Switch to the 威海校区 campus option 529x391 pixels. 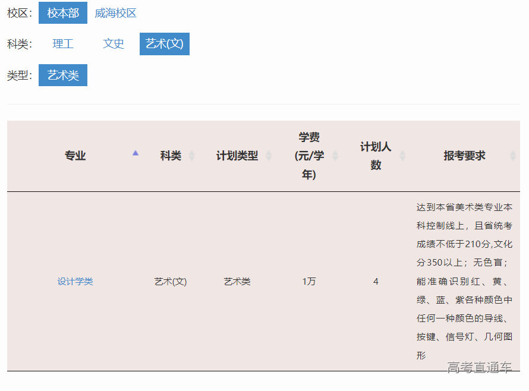(115, 13)
